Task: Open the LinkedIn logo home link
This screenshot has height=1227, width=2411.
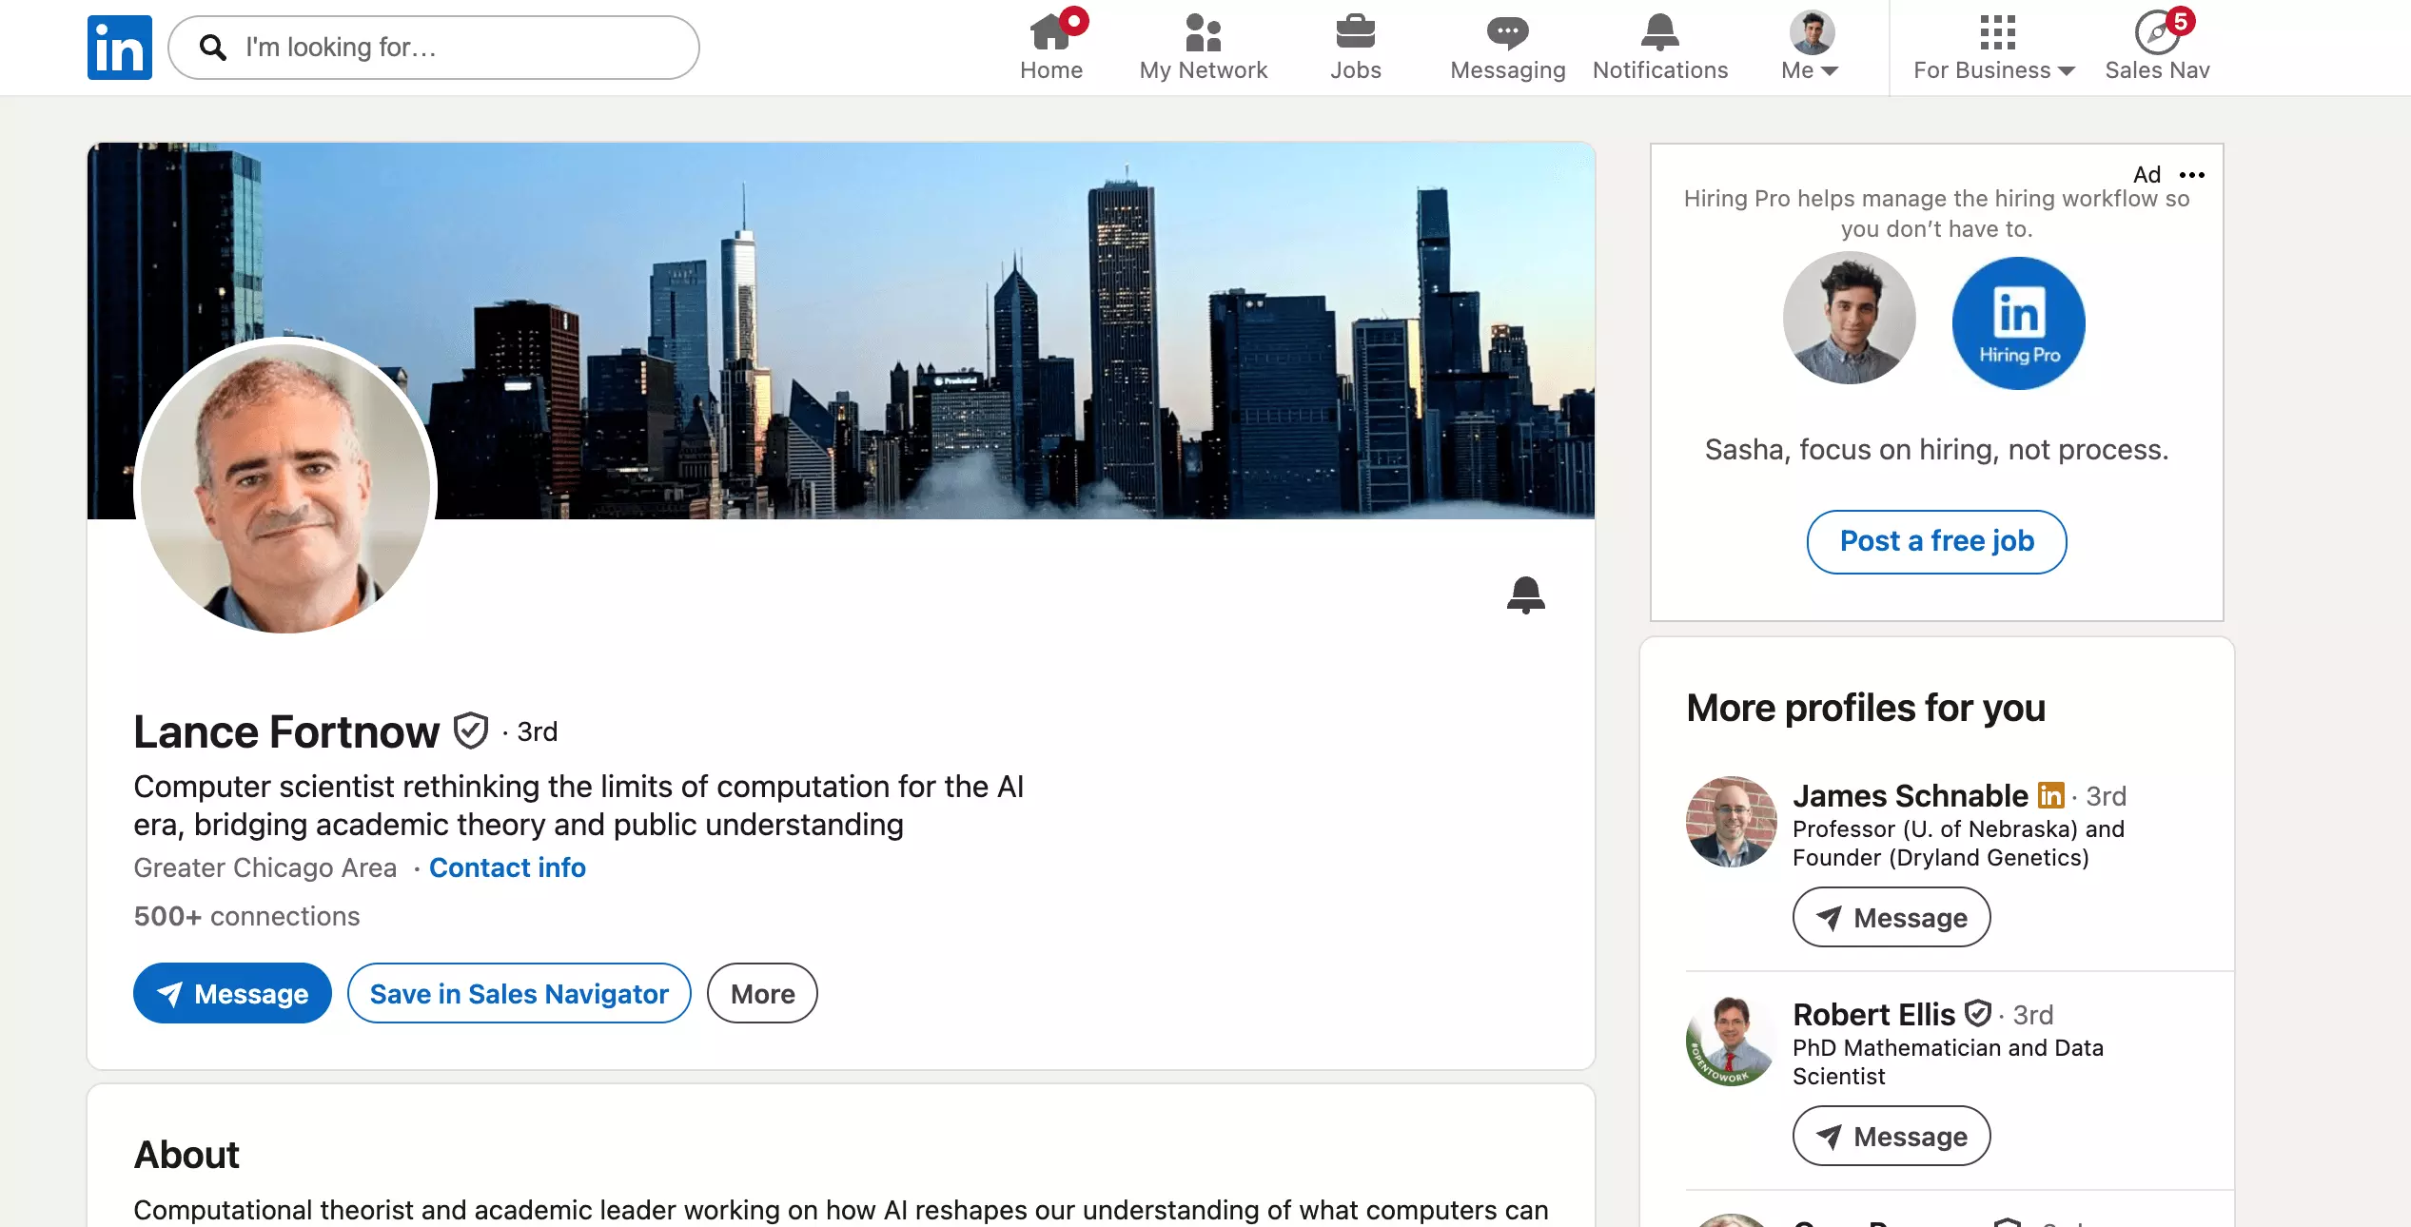Action: (x=120, y=48)
